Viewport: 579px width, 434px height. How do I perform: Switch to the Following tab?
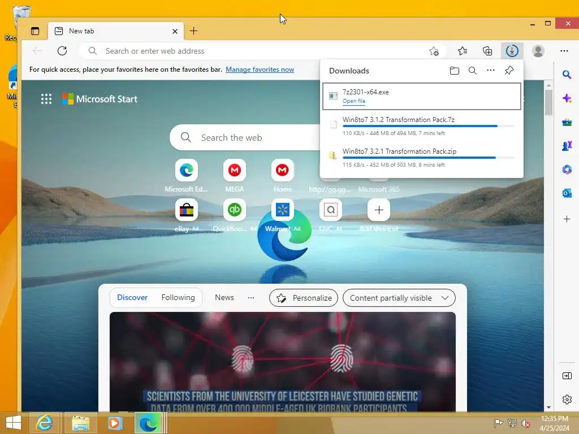(178, 297)
